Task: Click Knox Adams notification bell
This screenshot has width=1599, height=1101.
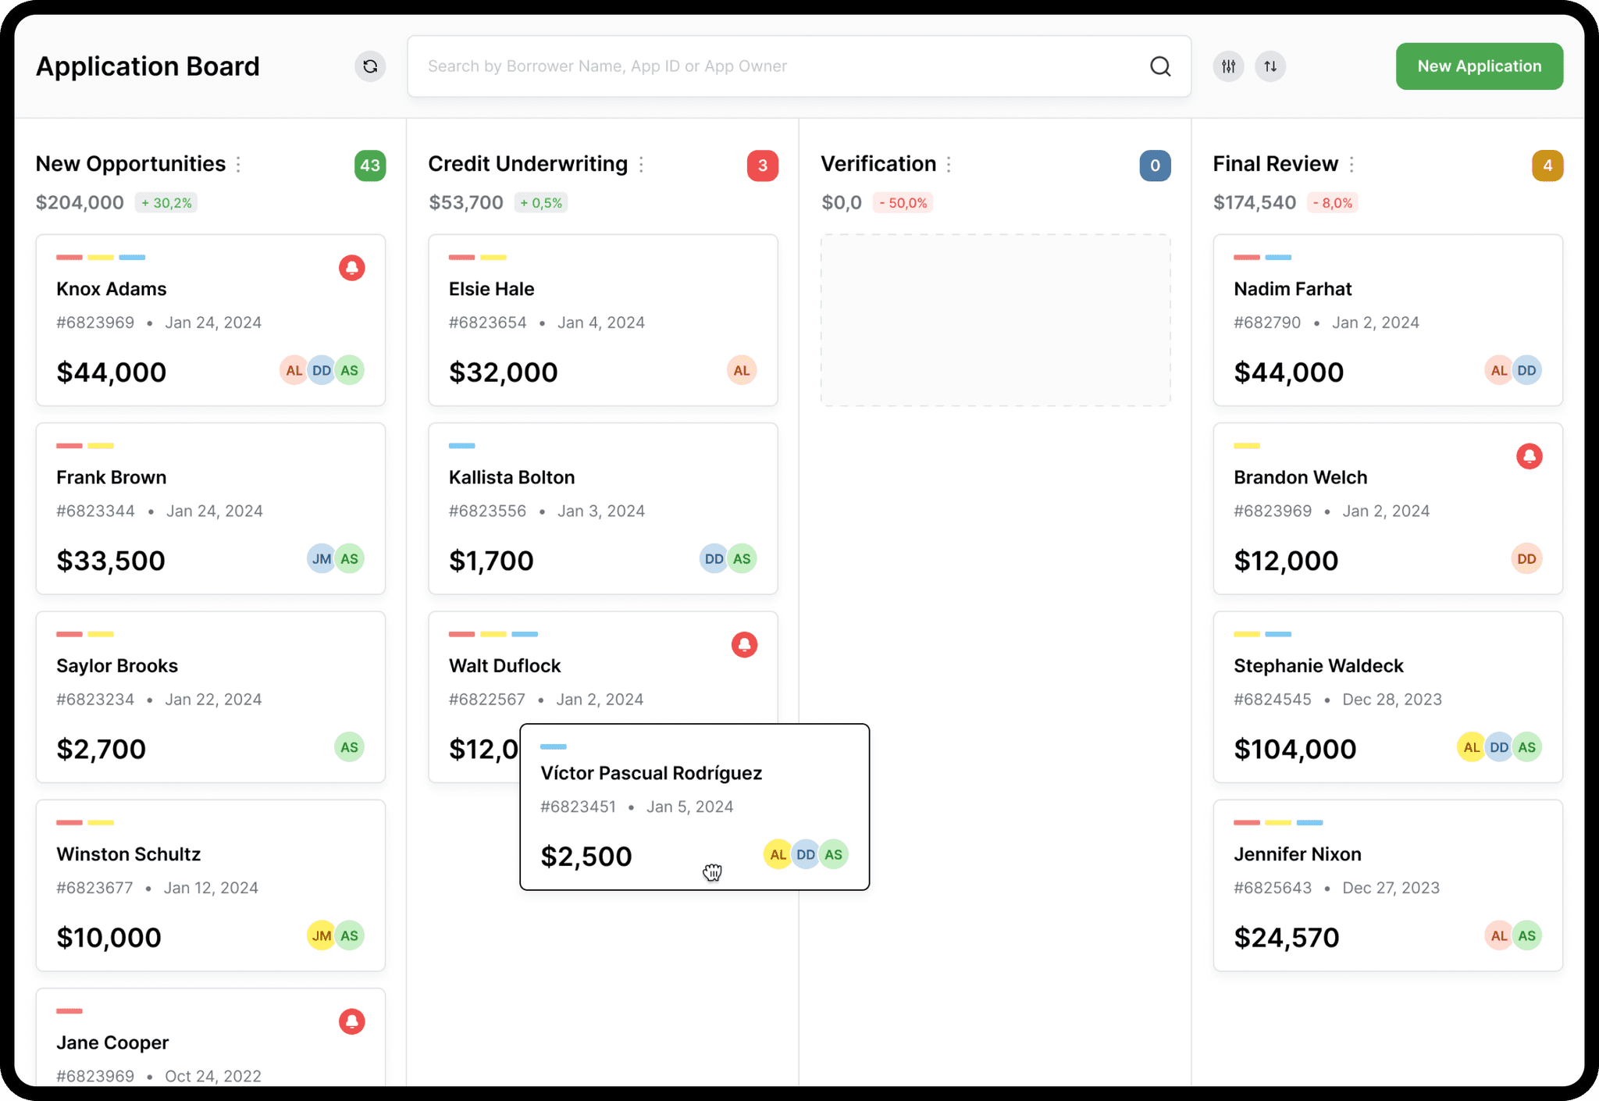Action: [x=351, y=268]
